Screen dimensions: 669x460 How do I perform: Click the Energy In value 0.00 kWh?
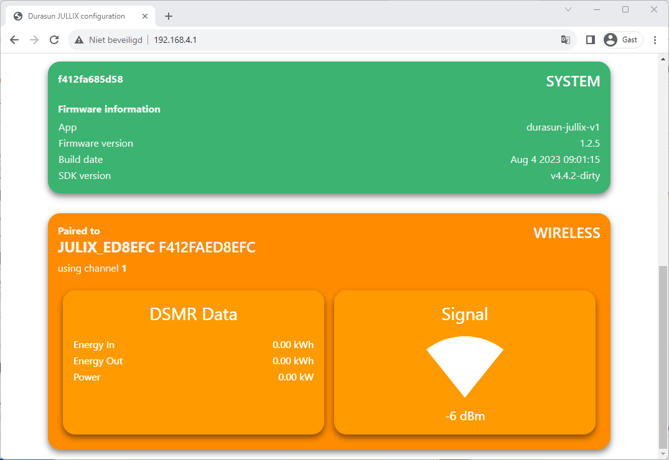pos(293,345)
